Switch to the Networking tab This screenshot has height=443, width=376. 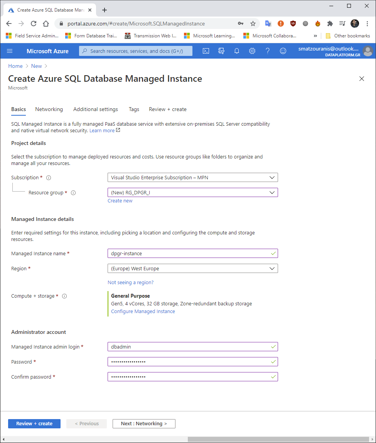49,109
